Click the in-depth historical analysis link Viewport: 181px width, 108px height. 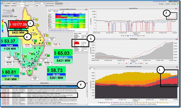61,31
